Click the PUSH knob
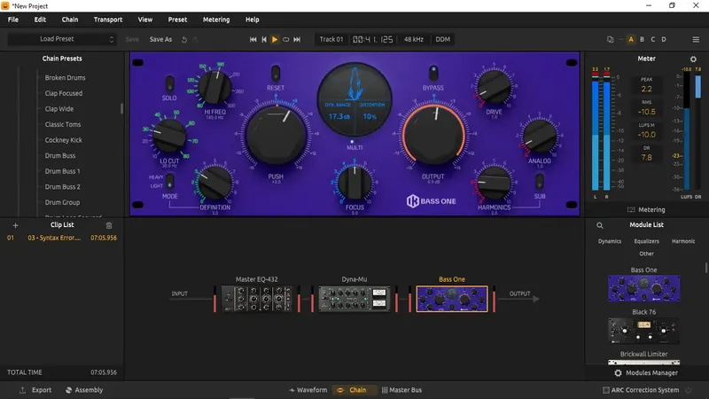Viewport: 709px width, 399px height. pos(276,136)
